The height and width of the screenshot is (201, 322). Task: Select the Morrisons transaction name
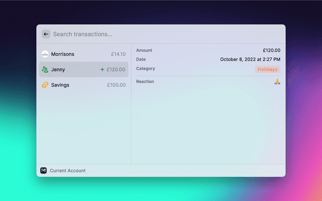(x=63, y=54)
